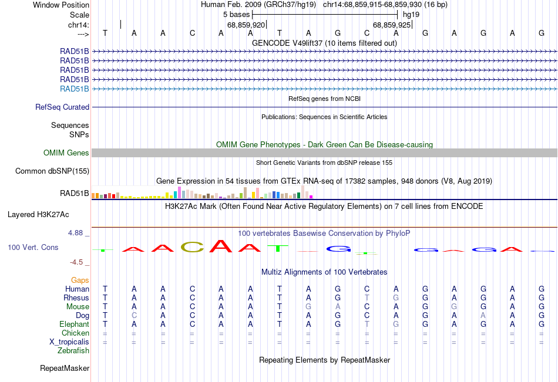This screenshot has height=382, width=558.
Task: Click the SNPs track label
Action: click(x=79, y=134)
